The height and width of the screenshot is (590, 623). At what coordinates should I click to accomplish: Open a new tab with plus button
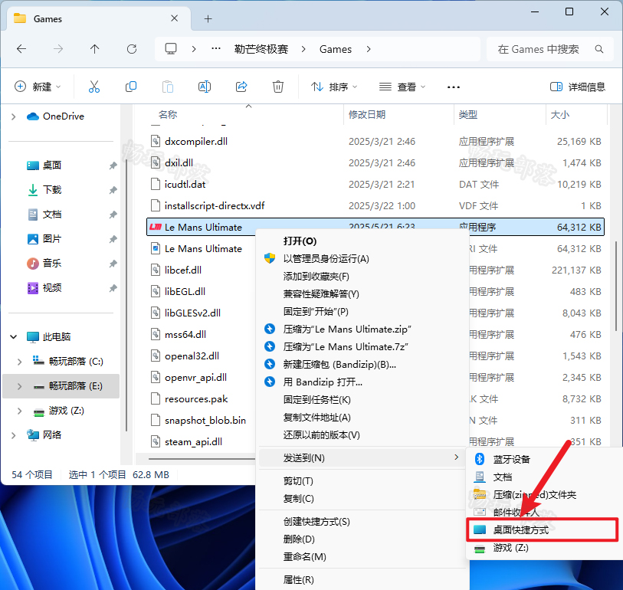[x=208, y=18]
